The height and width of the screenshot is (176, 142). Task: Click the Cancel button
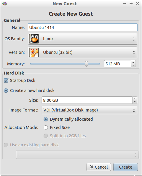tap(99, 167)
